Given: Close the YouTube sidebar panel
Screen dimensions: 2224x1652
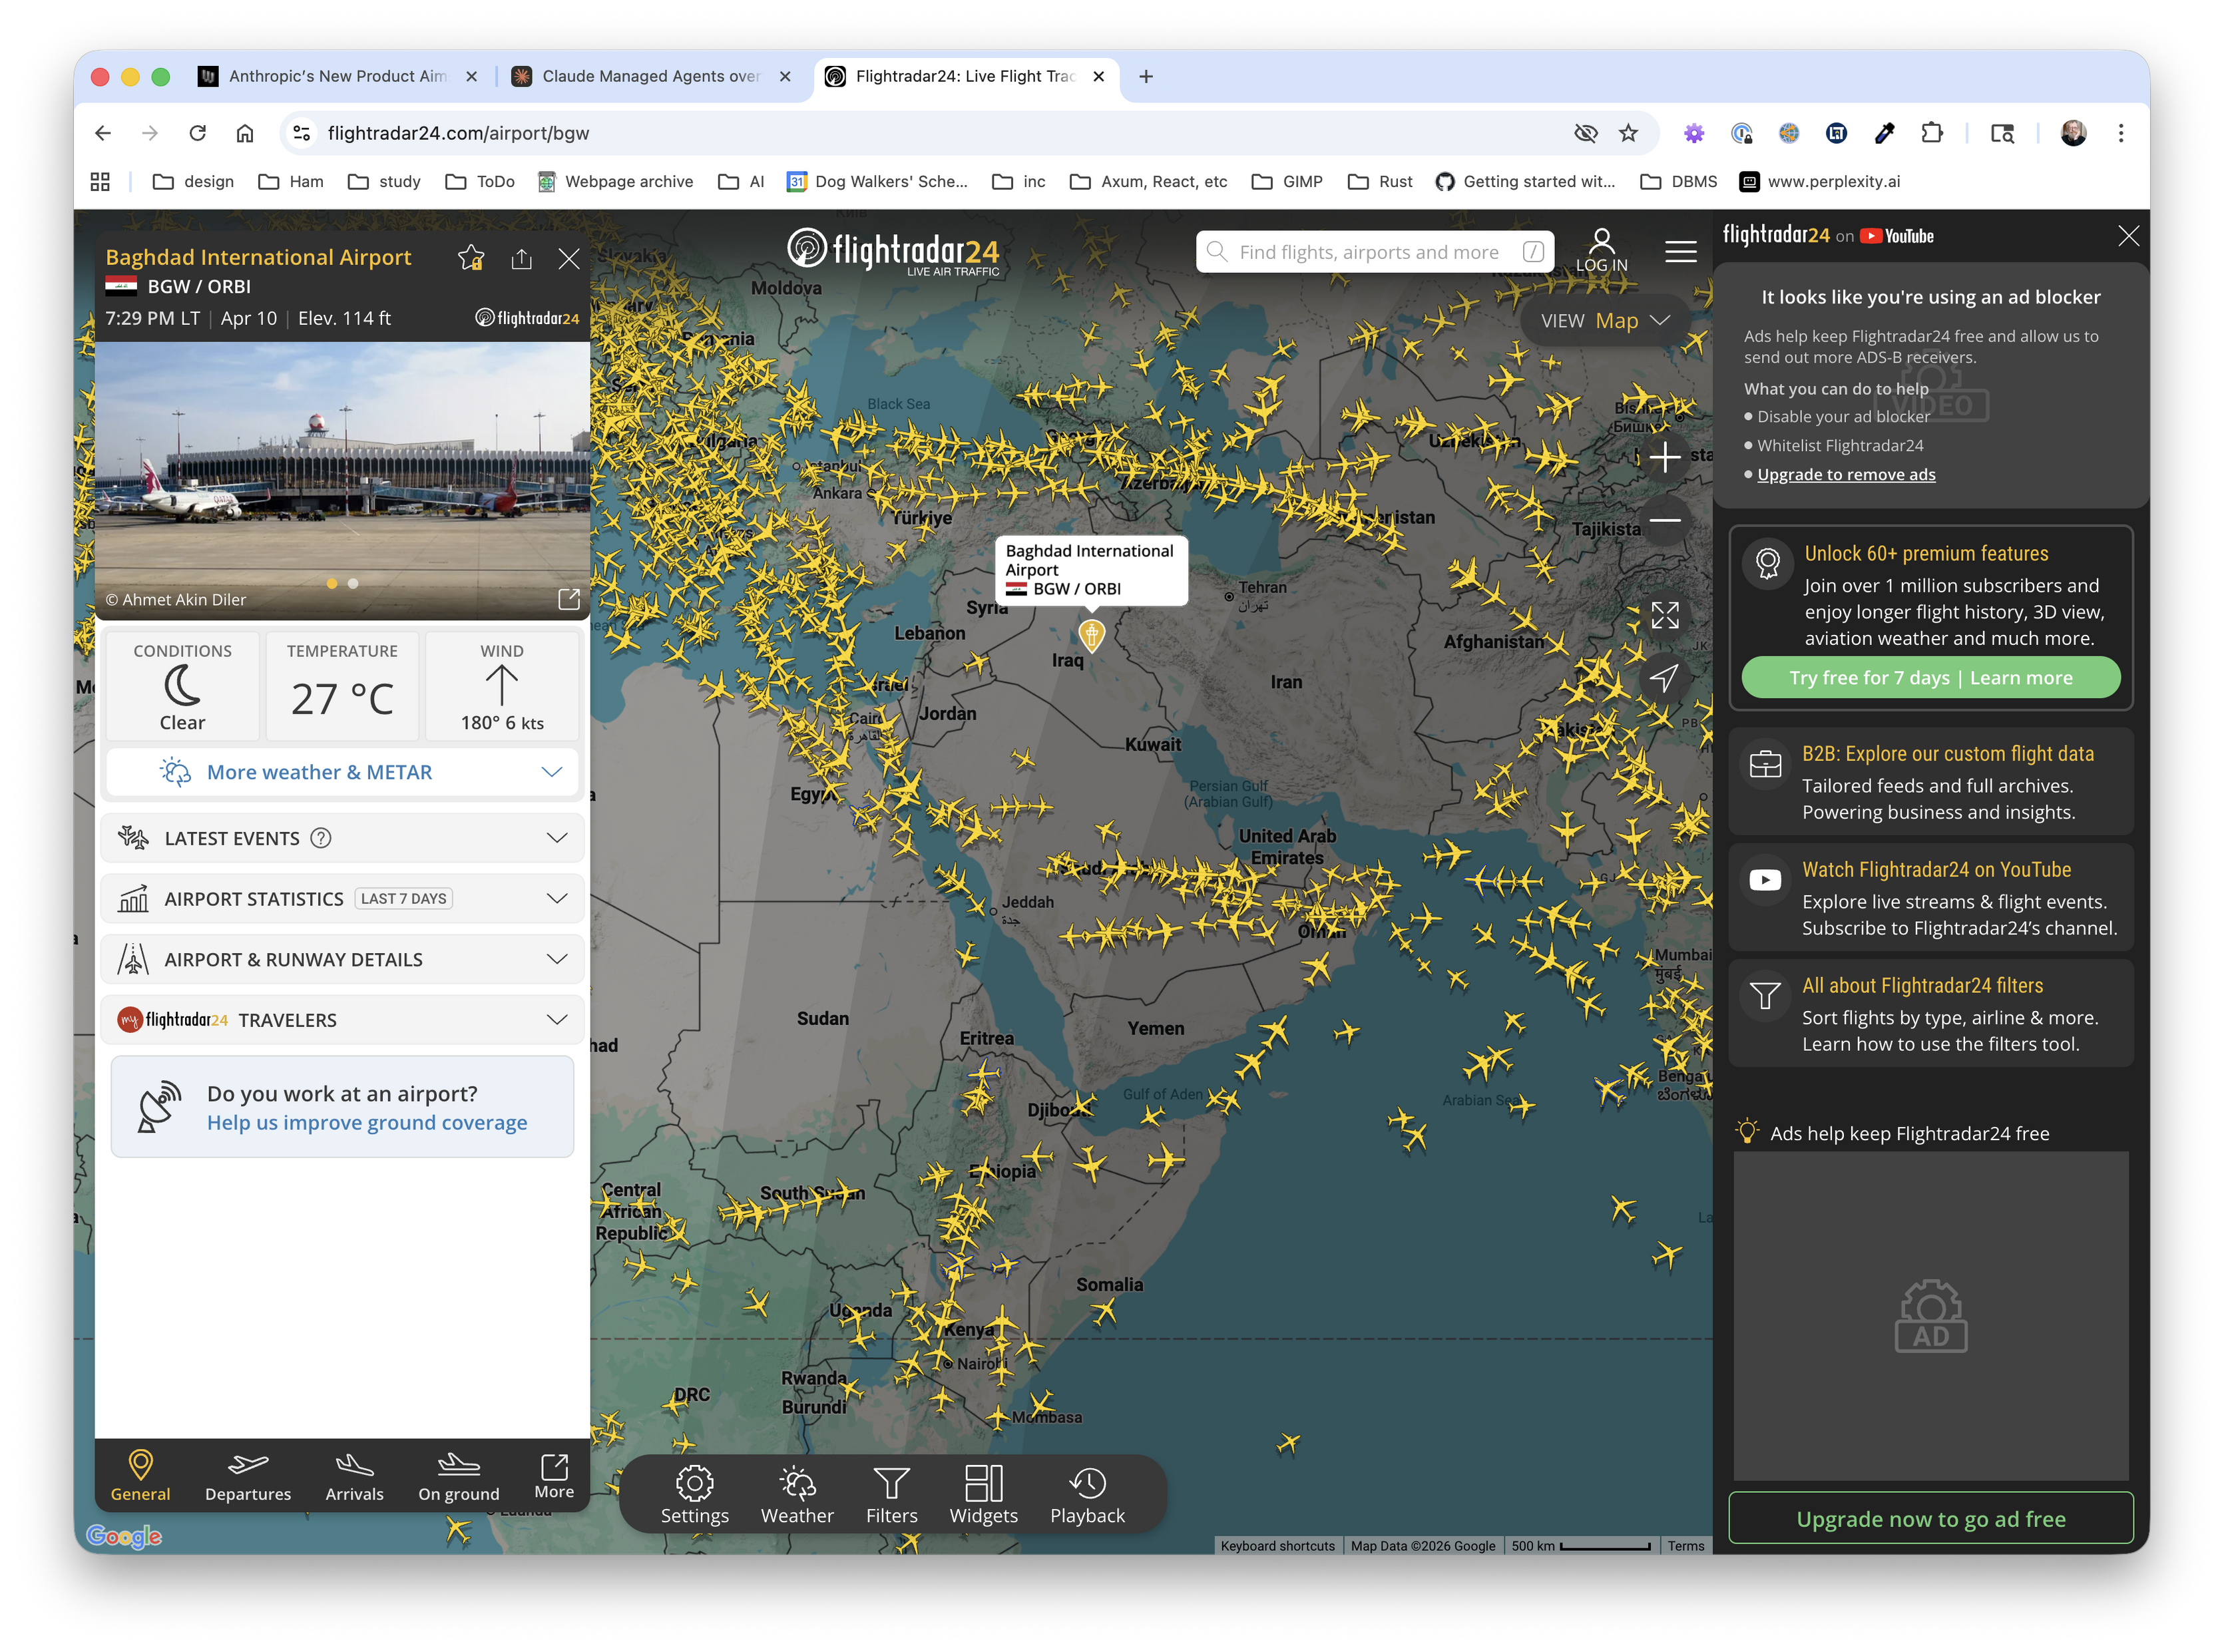Looking at the screenshot, I should coord(2129,236).
